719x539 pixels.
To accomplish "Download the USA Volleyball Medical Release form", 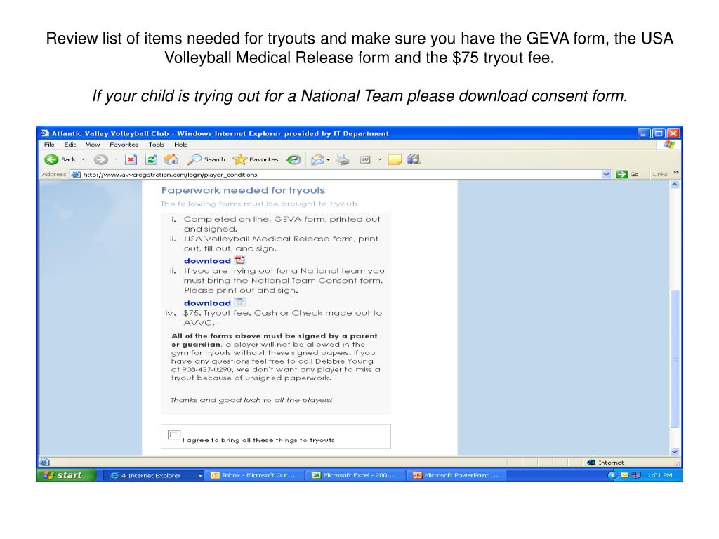I will 207,261.
